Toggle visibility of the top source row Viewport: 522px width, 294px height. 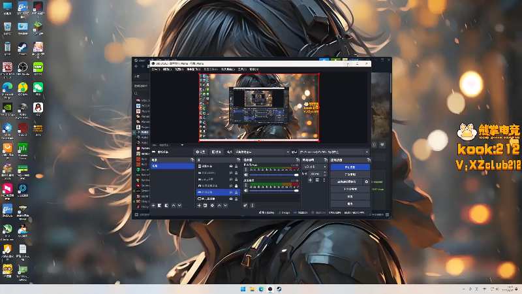point(231,167)
